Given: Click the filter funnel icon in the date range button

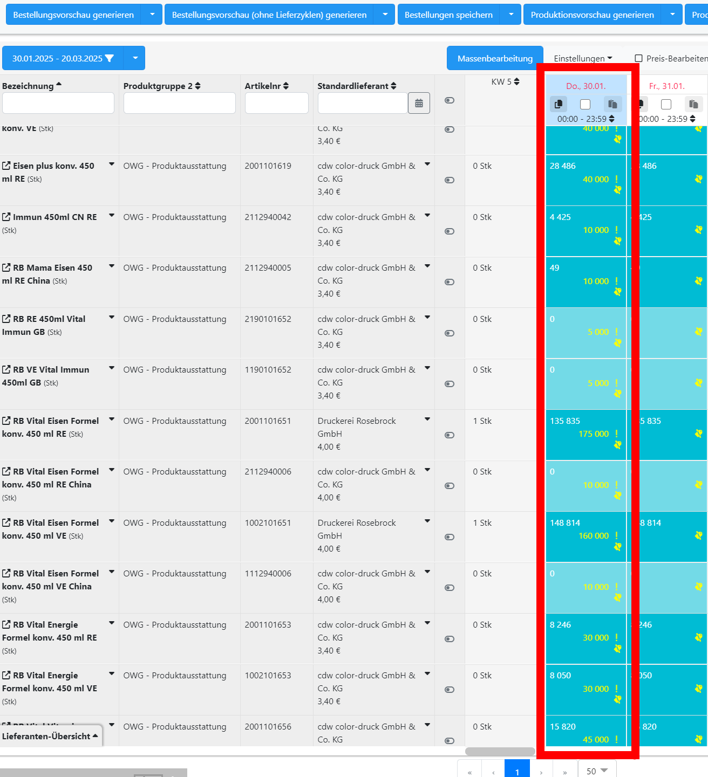Looking at the screenshot, I should [111, 58].
